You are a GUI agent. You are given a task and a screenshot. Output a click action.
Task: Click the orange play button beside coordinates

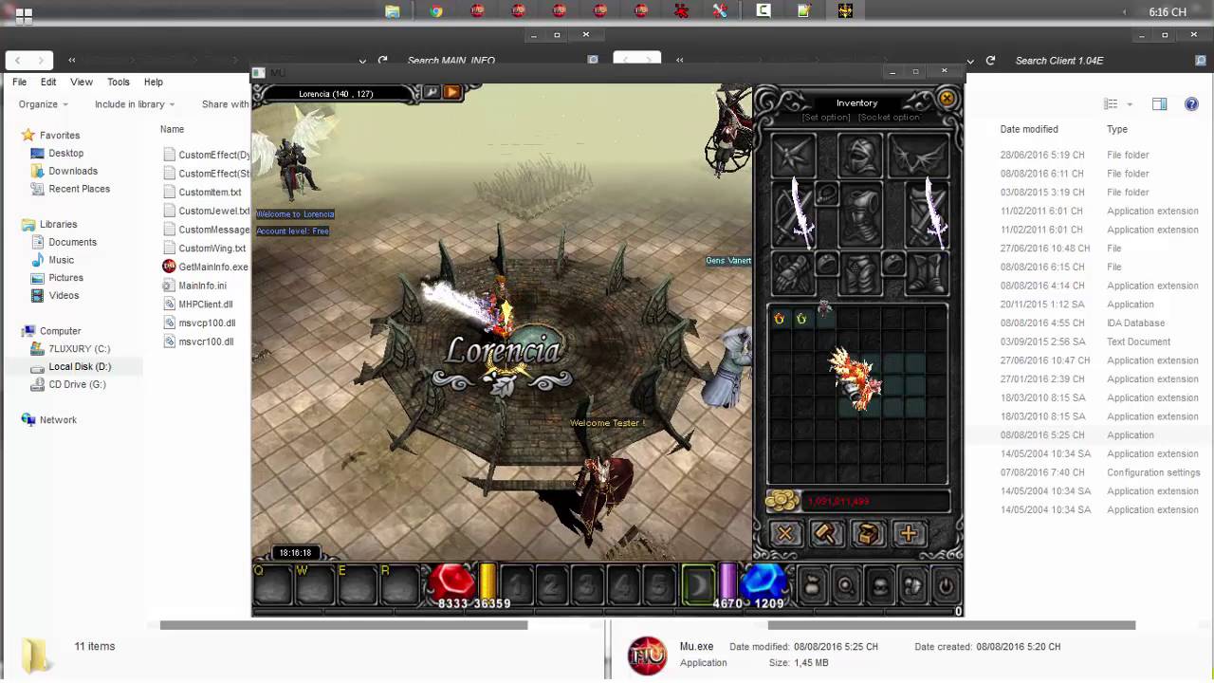452,92
